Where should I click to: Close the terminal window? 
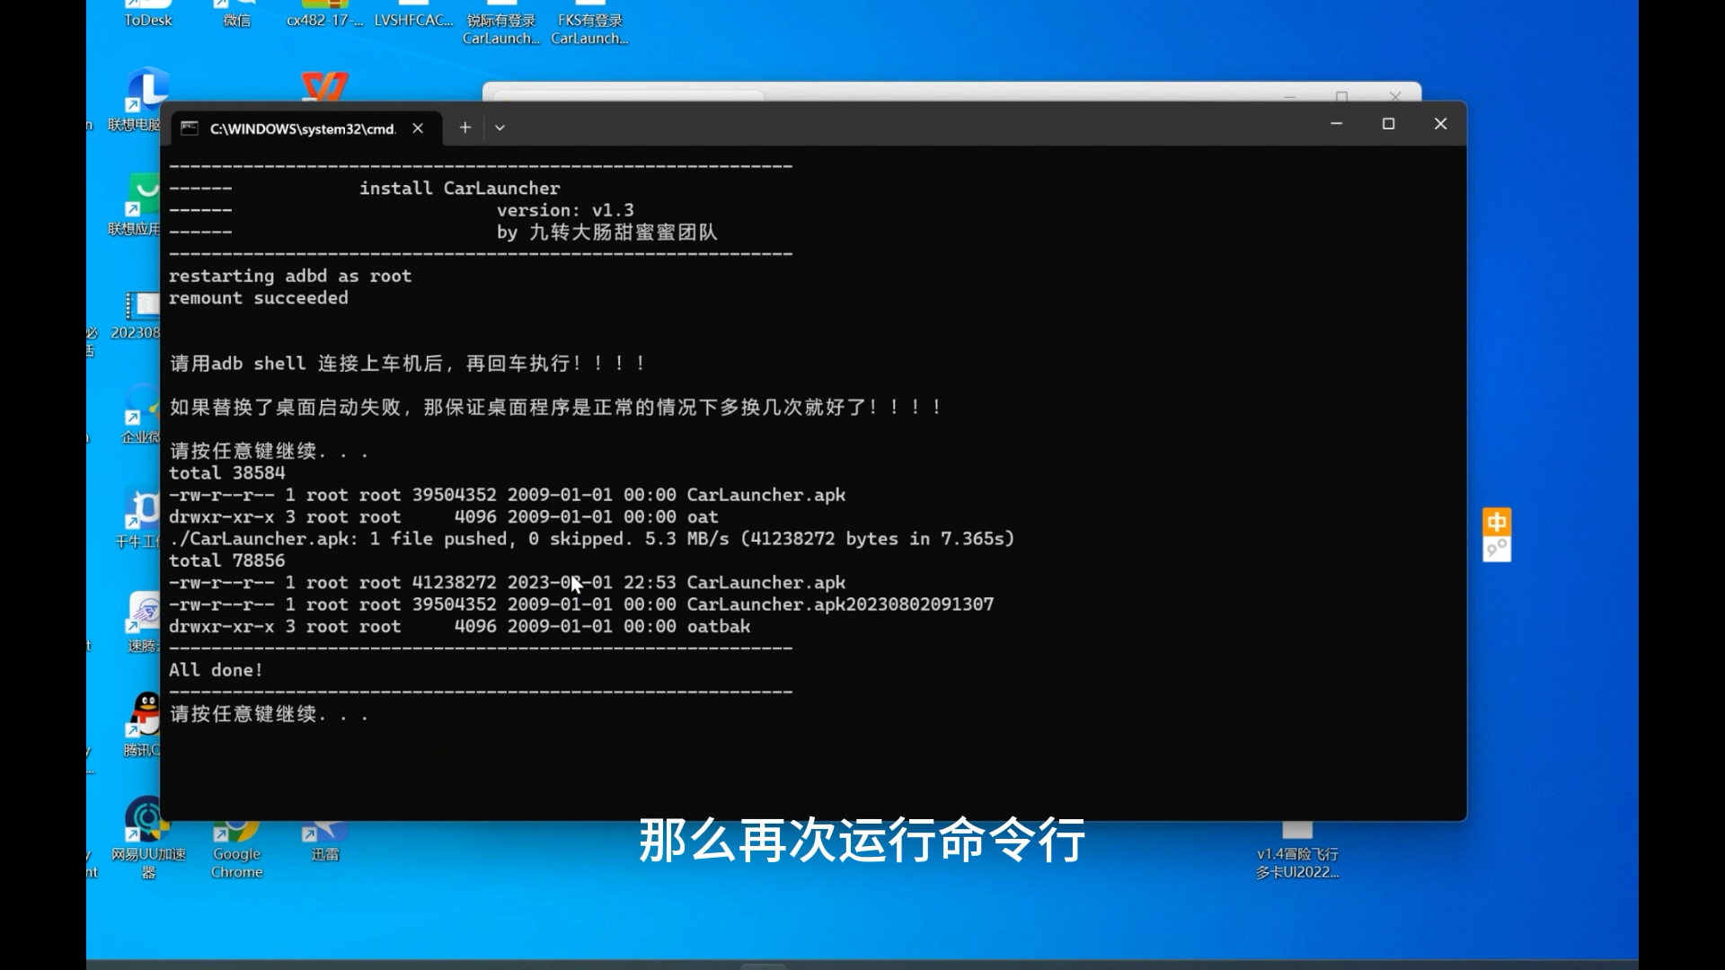(x=1441, y=124)
